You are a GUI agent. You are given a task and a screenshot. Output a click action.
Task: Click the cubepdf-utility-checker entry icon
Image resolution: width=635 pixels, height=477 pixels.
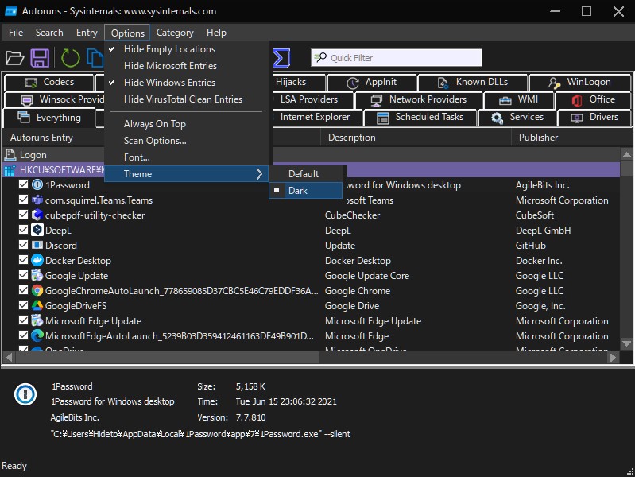pyautogui.click(x=37, y=215)
